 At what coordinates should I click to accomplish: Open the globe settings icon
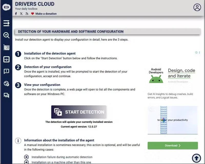click(6, 84)
